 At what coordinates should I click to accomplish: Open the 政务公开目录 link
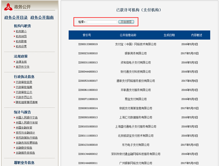(16, 18)
